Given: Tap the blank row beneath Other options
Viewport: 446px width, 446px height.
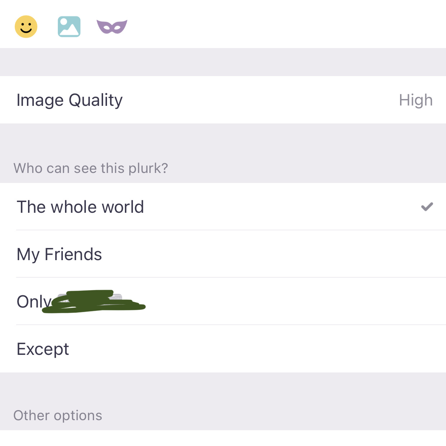Looking at the screenshot, I should click(x=223, y=438).
